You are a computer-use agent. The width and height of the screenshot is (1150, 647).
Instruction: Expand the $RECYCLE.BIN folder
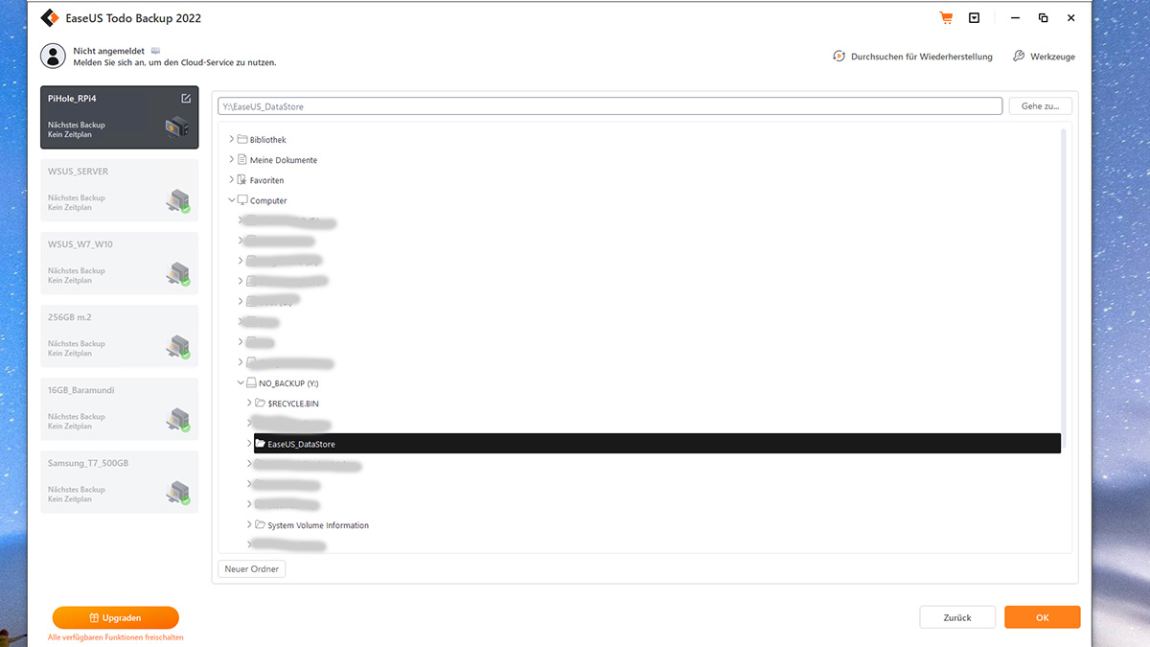(x=249, y=404)
